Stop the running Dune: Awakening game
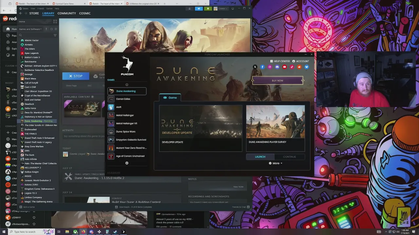 [76, 76]
